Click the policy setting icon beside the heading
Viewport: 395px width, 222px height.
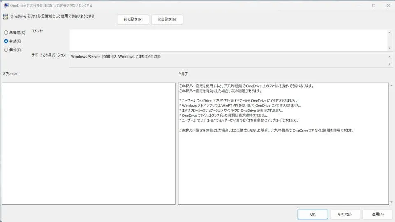click(5, 17)
